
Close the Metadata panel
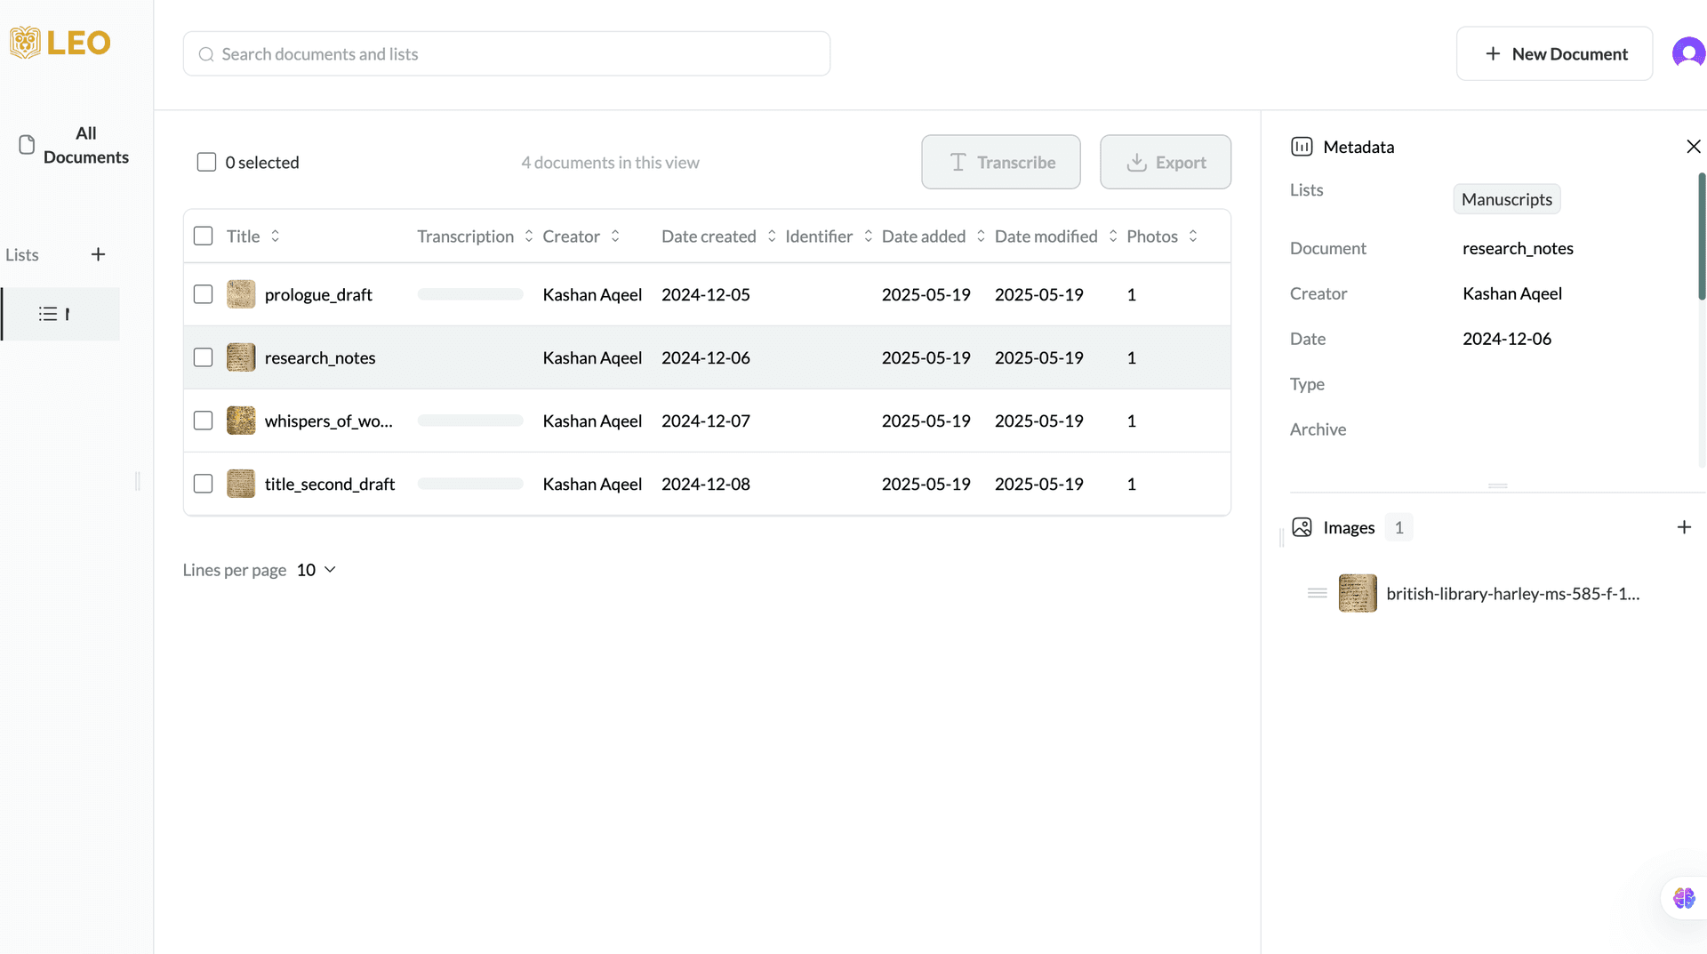tap(1693, 147)
